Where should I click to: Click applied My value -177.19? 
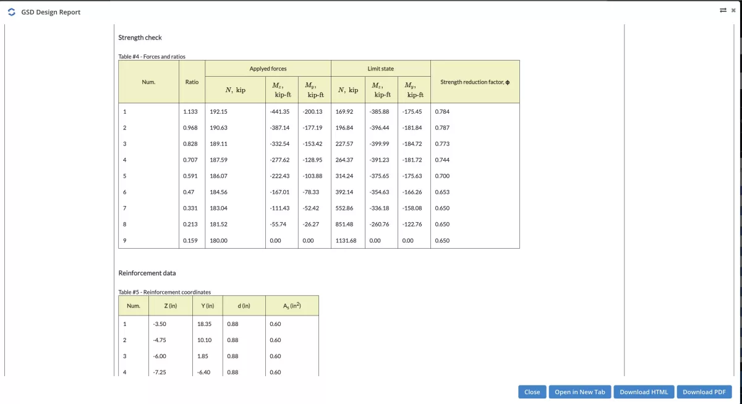312,127
